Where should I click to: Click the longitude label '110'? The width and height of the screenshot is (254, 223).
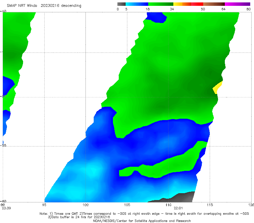(x=169, y=205)
